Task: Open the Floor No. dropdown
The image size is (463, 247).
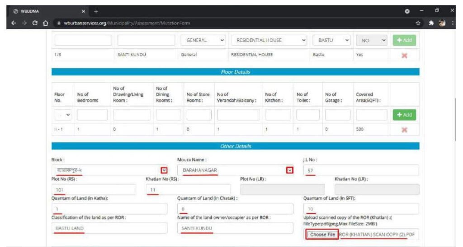Action: pos(63,115)
